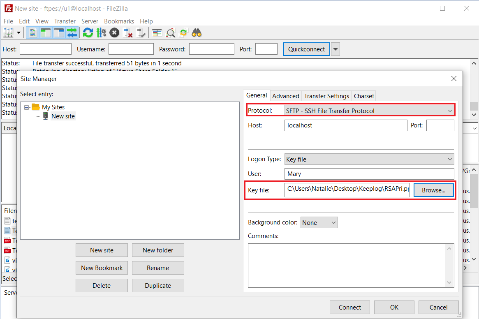479x319 pixels.
Task: Open the Help menu
Action: coord(146,21)
